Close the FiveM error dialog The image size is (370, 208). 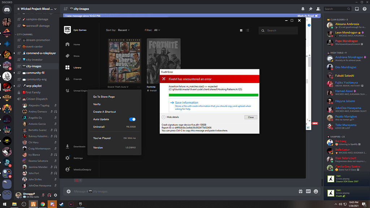coord(251,117)
